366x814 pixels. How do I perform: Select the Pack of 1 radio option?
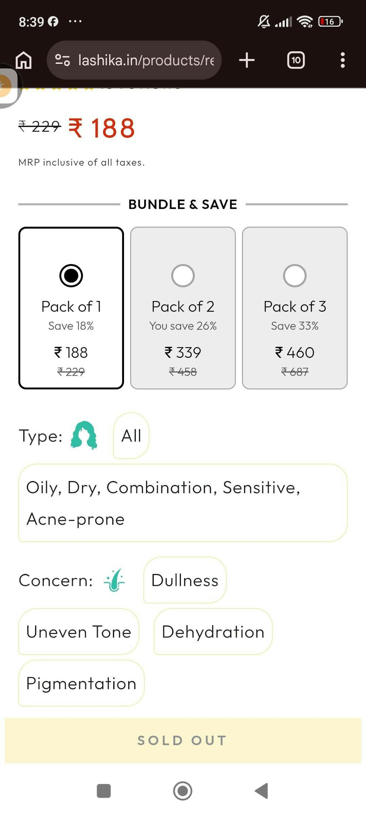point(71,276)
